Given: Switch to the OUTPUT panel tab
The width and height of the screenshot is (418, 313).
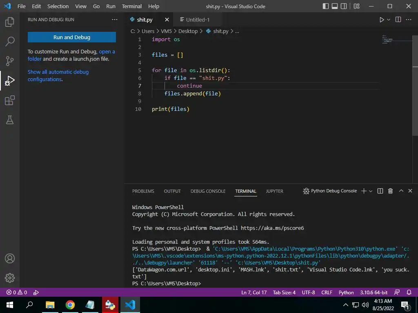Looking at the screenshot, I should (172, 191).
